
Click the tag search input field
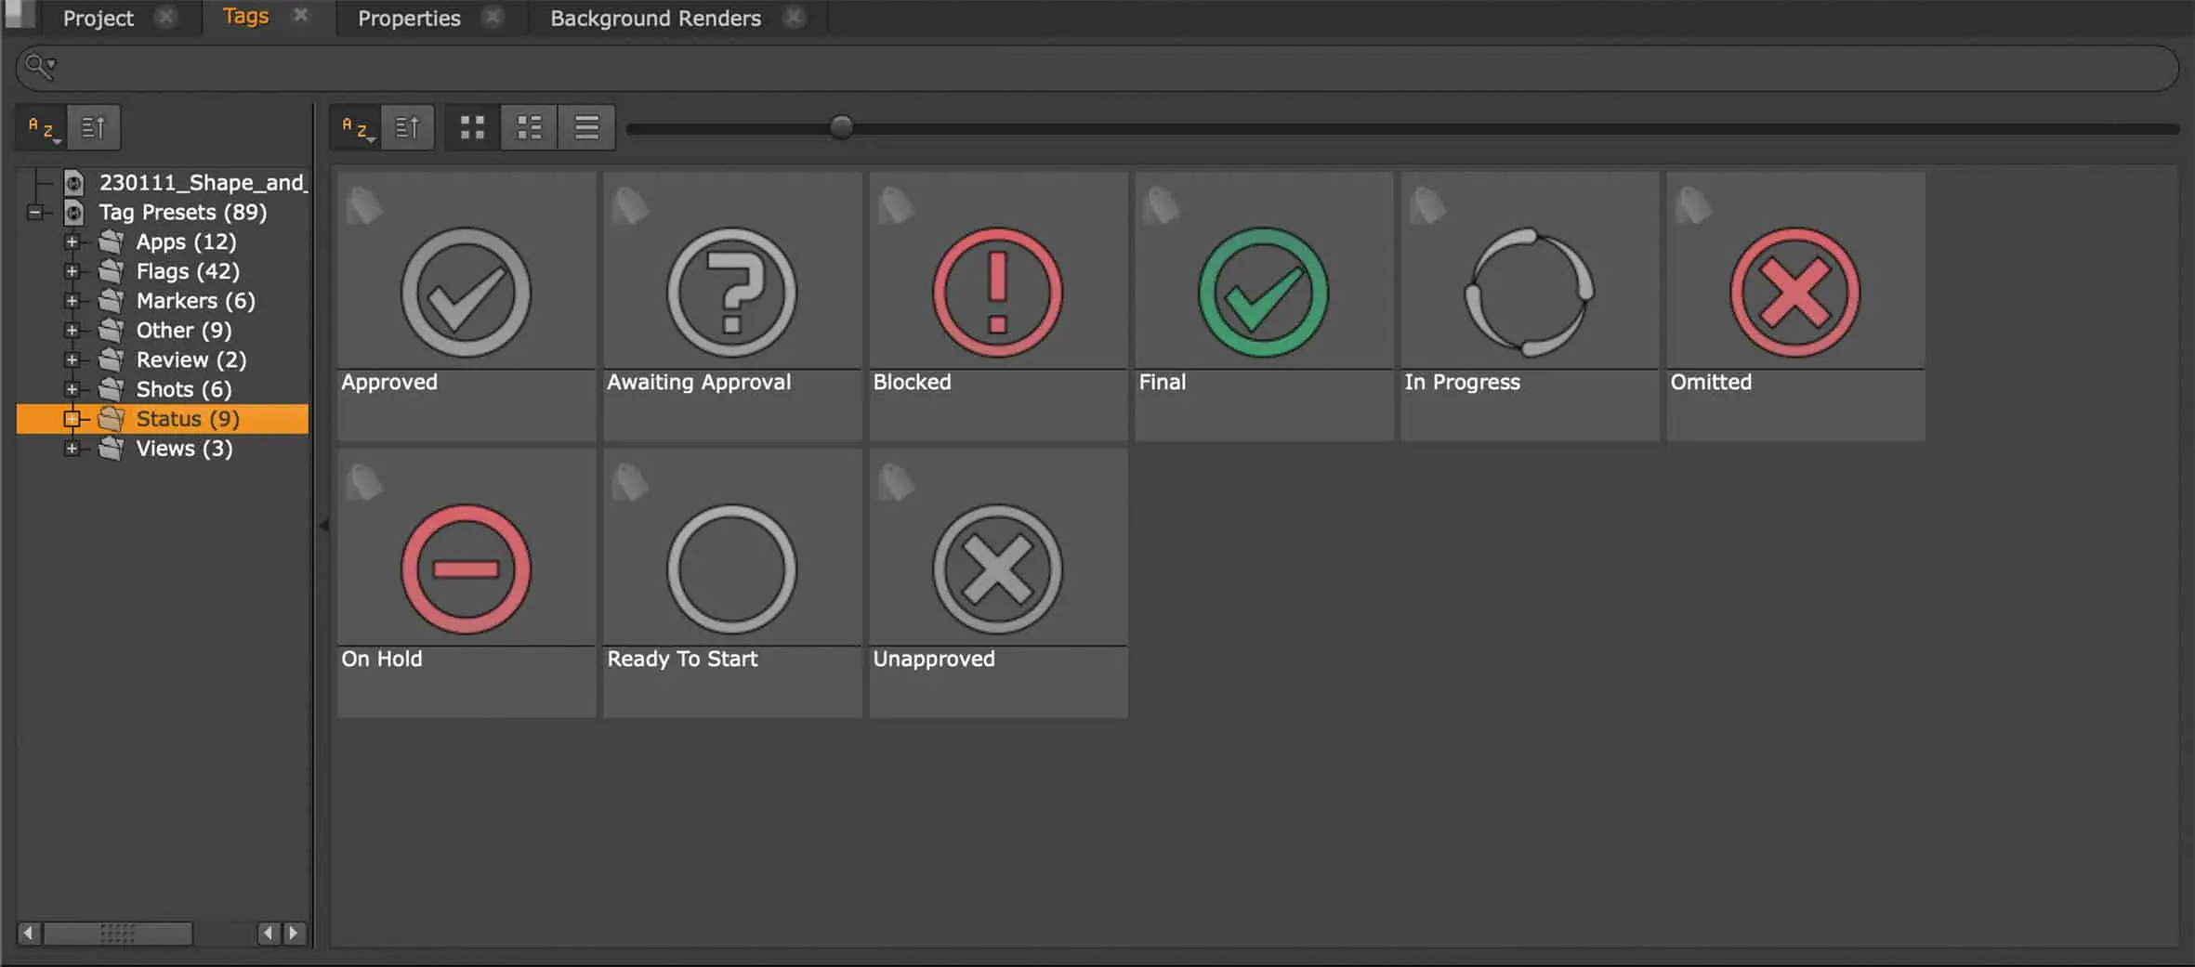1115,68
